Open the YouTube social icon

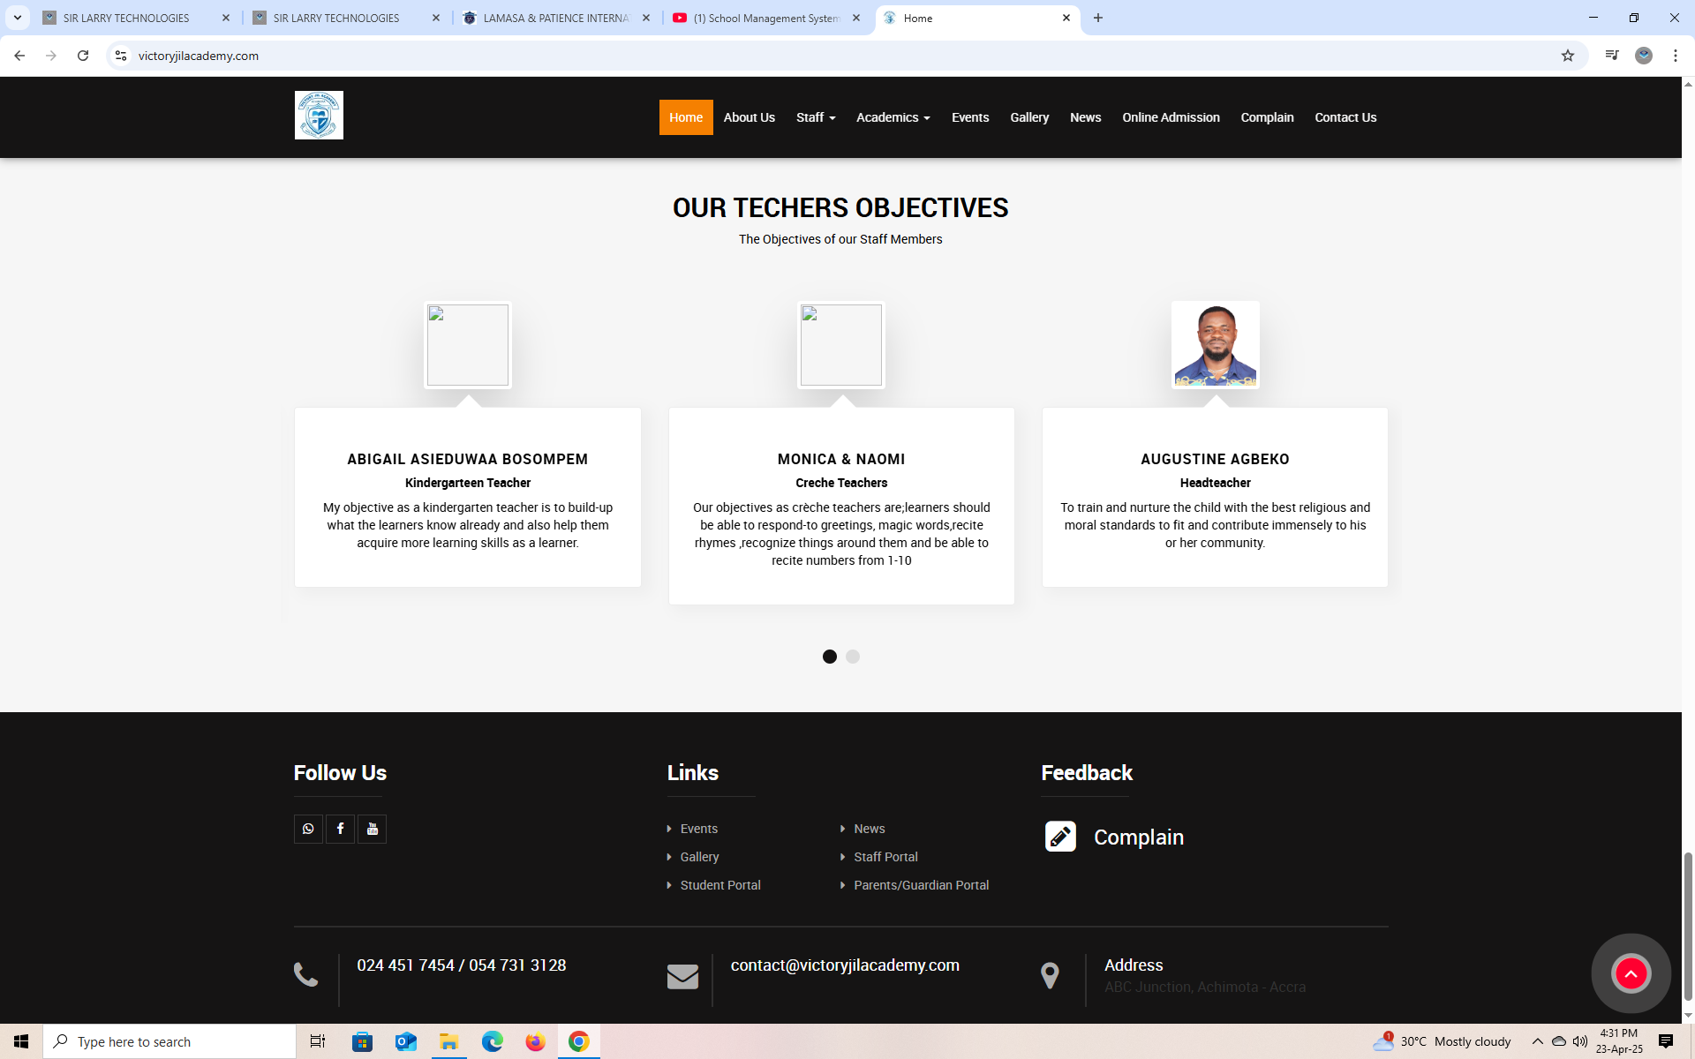pyautogui.click(x=372, y=829)
